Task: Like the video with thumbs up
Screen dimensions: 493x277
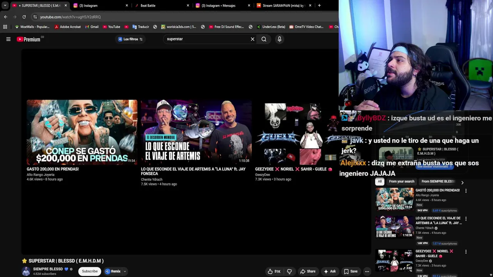Action: (274, 271)
